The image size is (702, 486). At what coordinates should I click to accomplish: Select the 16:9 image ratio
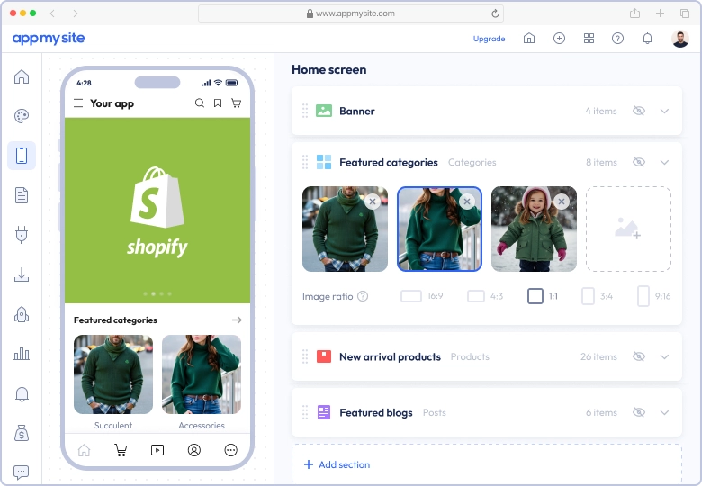(x=422, y=296)
